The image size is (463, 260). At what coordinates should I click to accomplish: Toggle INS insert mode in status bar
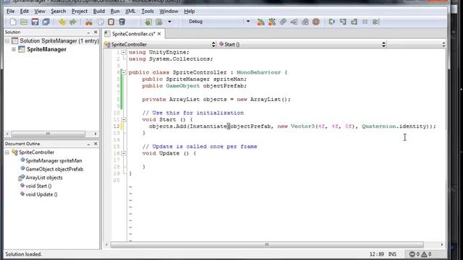tap(392, 254)
